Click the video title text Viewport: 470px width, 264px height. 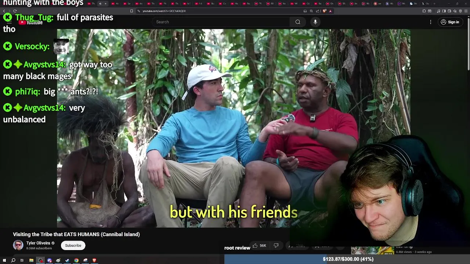(x=76, y=234)
